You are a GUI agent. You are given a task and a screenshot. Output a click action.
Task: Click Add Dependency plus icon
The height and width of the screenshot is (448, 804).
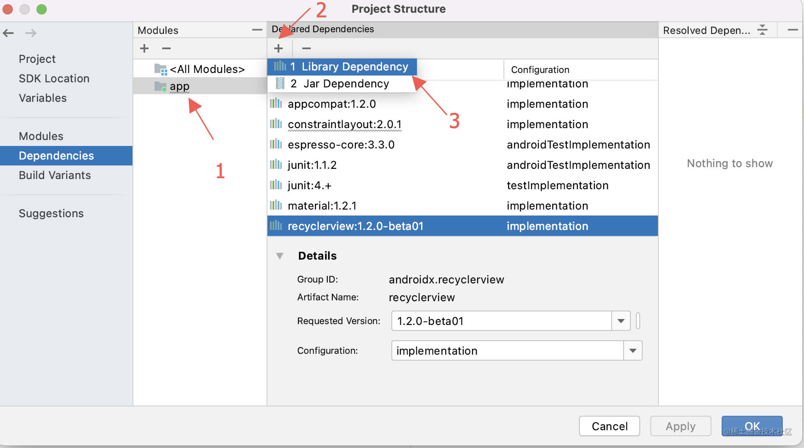tap(278, 48)
